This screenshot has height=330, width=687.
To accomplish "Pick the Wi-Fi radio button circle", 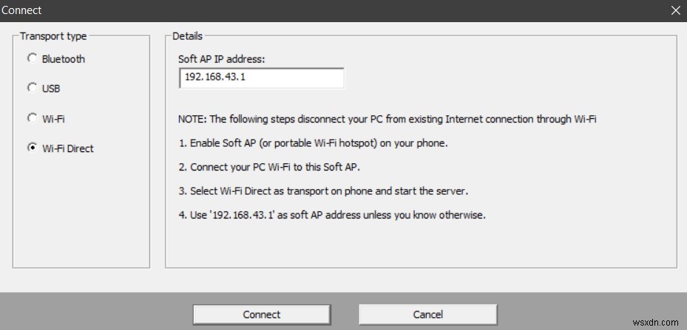I will (x=32, y=117).
